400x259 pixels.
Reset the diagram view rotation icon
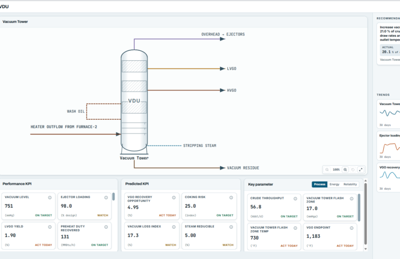coord(353,170)
